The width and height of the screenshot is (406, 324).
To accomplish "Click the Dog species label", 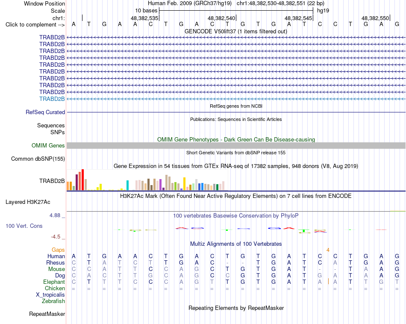I will point(60,275).
